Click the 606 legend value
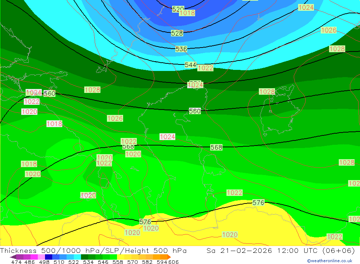Viewport: 360px width, 264px height. click(174, 262)
